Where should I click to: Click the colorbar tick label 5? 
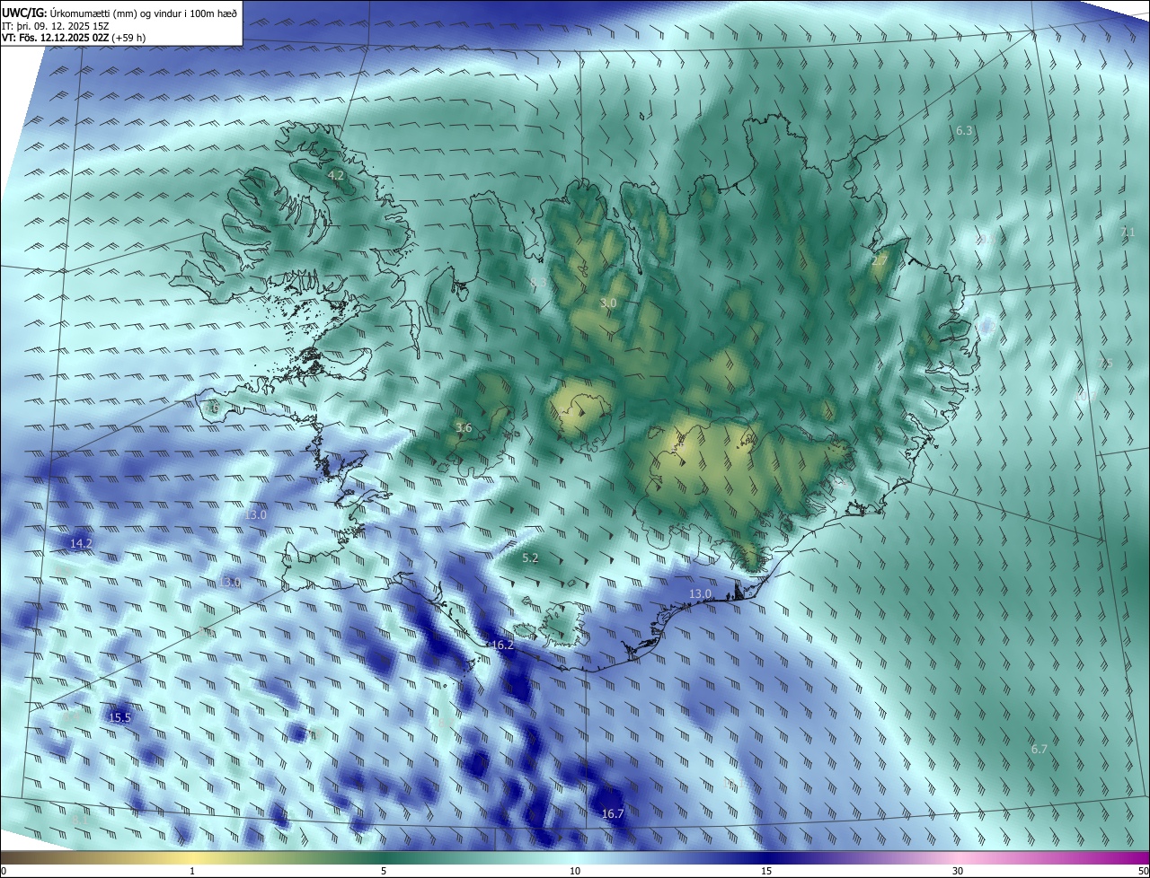point(384,871)
